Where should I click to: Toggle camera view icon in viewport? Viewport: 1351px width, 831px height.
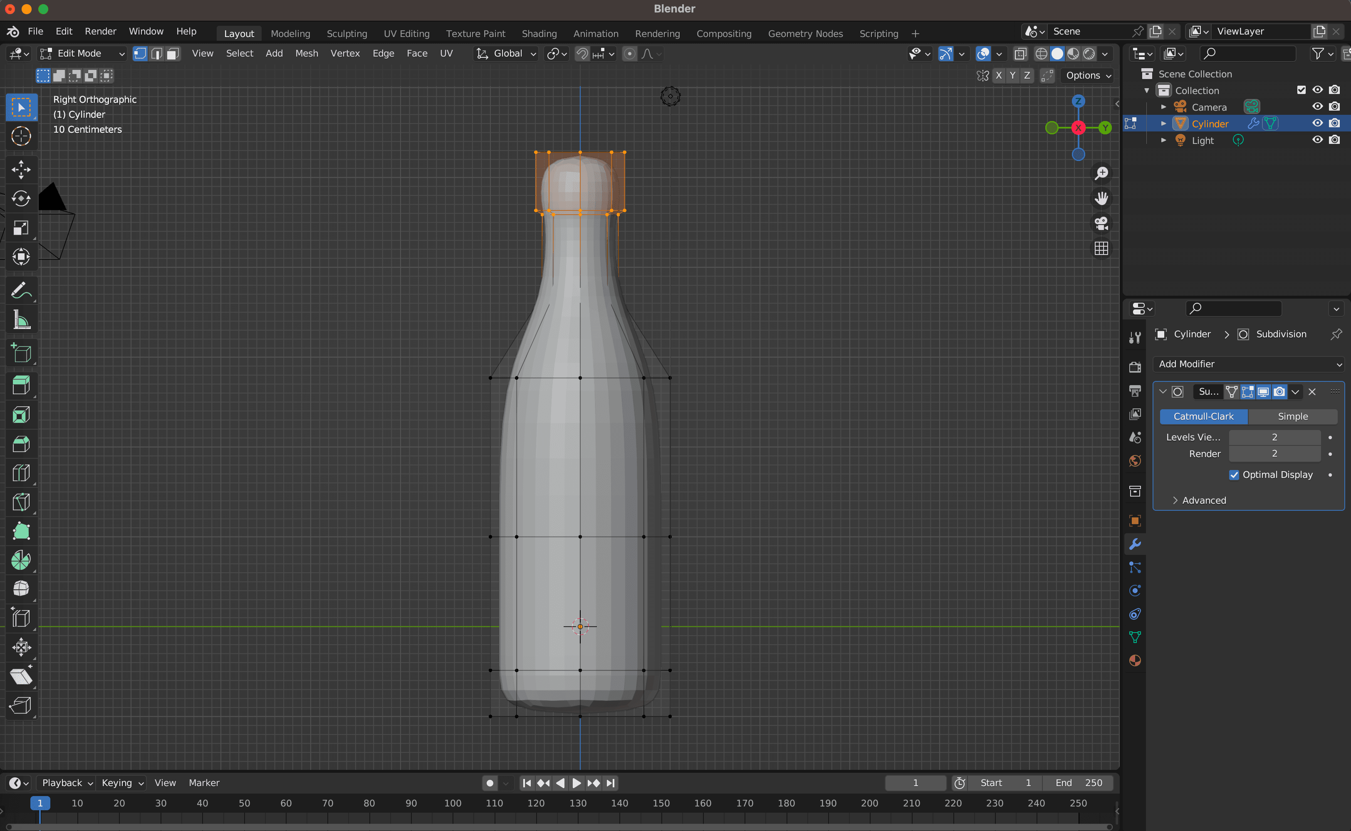[1101, 223]
